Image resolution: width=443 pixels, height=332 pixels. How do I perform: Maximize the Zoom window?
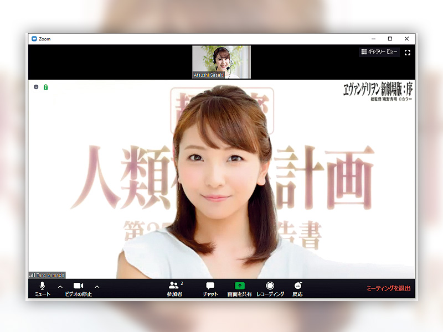[x=390, y=39]
